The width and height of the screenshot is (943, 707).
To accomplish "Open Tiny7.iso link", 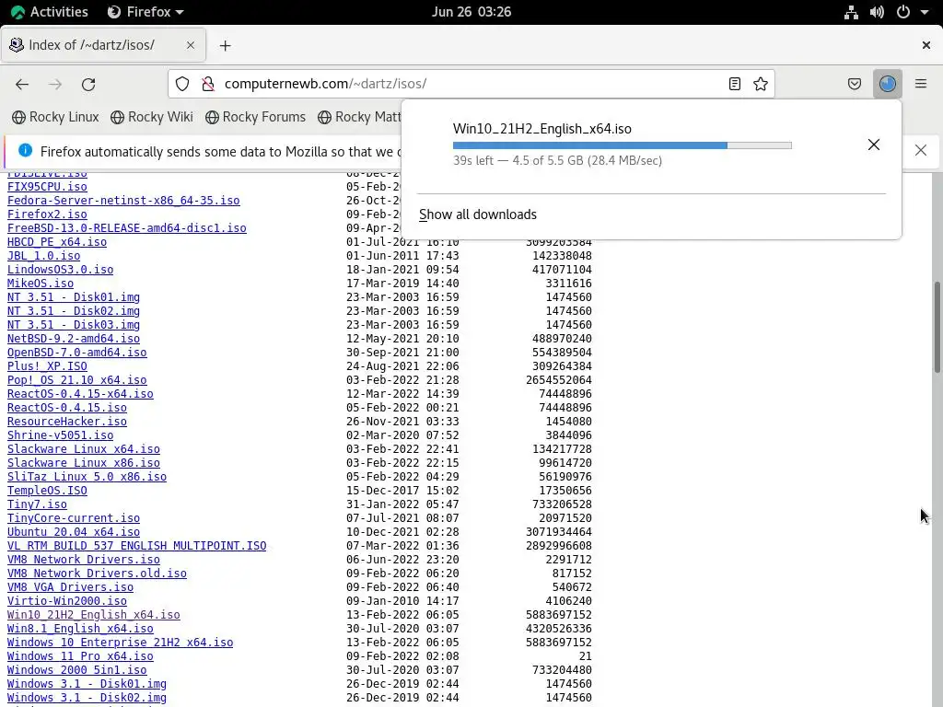I will 37,505.
